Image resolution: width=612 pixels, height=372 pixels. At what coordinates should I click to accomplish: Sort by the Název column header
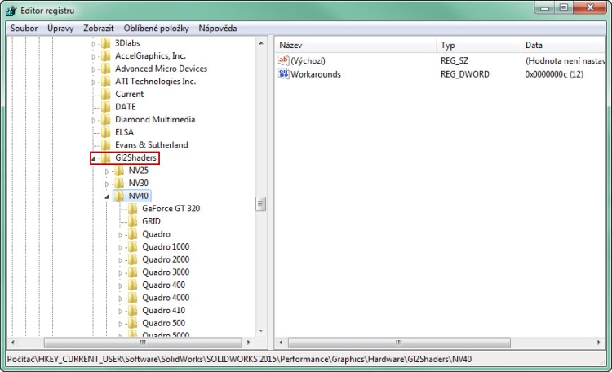pyautogui.click(x=356, y=45)
